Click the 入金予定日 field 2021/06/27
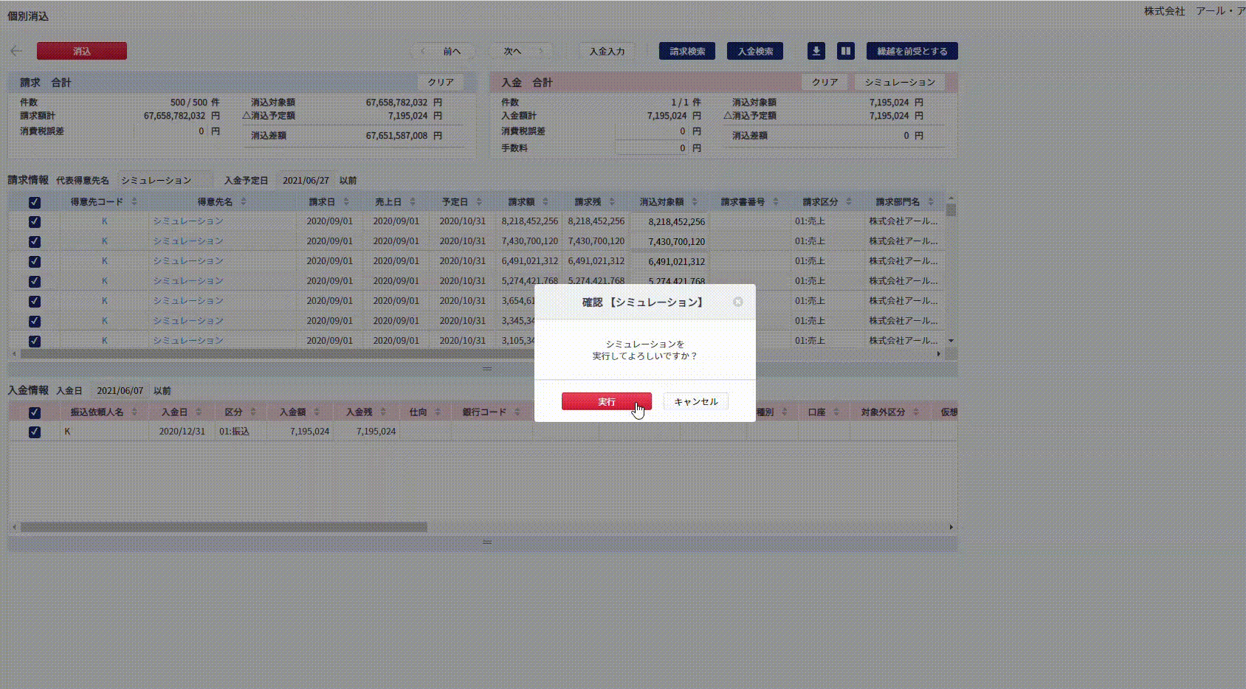This screenshot has height=689, width=1246. coord(306,180)
